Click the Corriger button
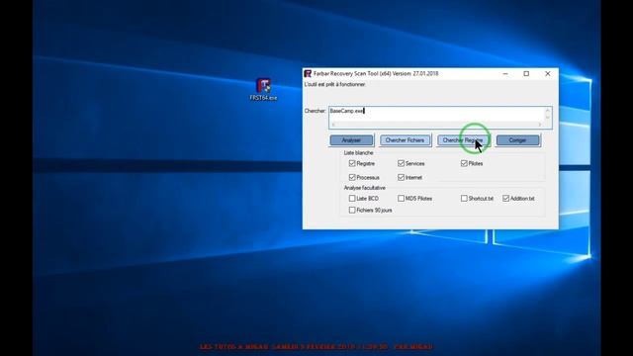This screenshot has width=633, height=356. 517,140
